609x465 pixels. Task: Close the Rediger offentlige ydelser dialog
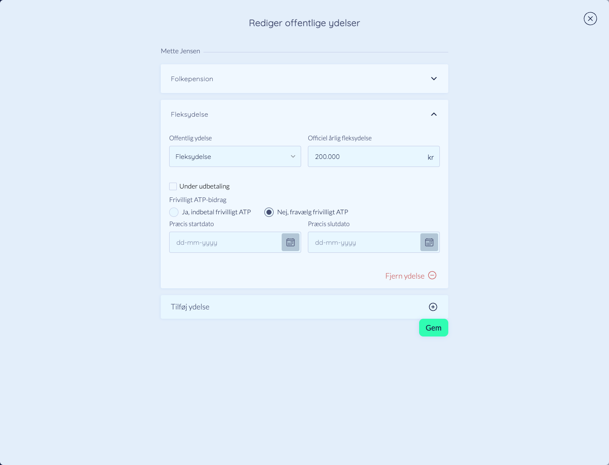click(x=590, y=19)
